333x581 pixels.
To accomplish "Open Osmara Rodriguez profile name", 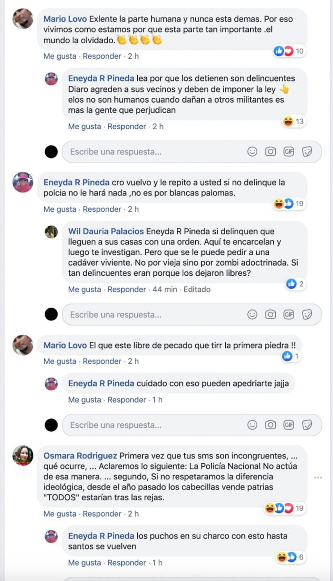I will (80, 455).
